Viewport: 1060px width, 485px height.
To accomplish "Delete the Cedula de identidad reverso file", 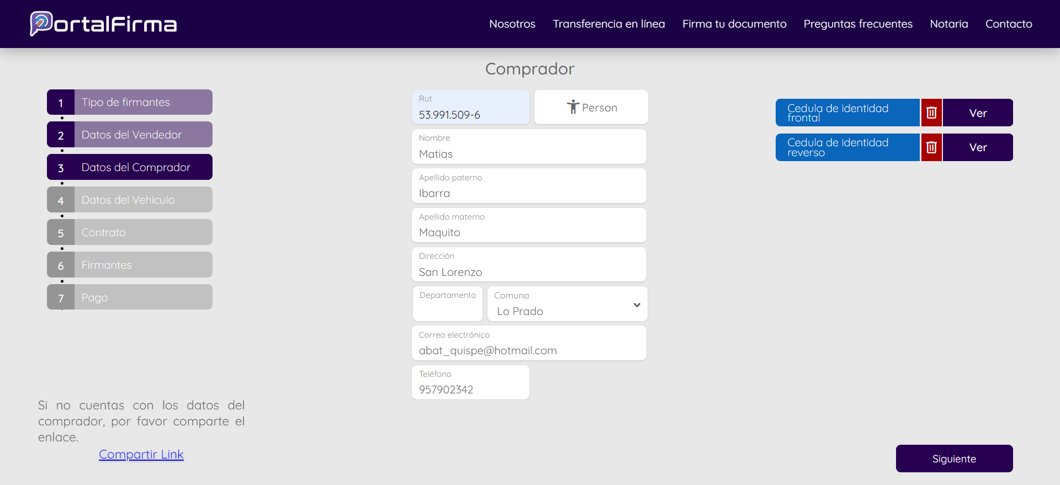I will [x=931, y=147].
